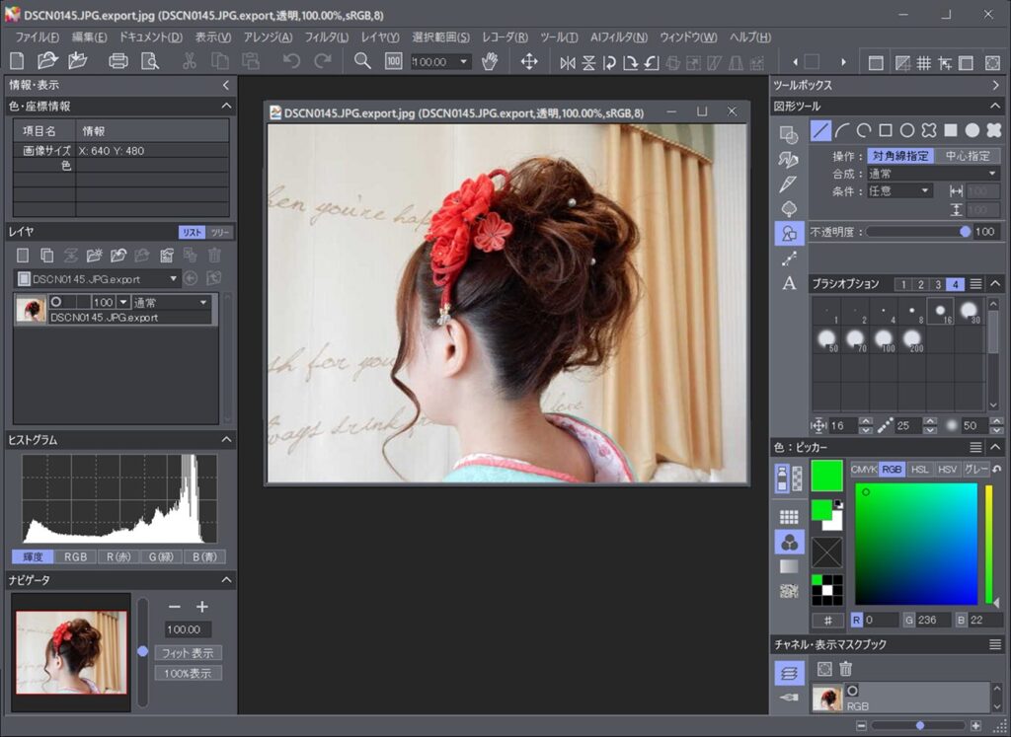Image resolution: width=1011 pixels, height=737 pixels.
Task: Click the Print icon on the main toolbar
Action: [x=117, y=60]
